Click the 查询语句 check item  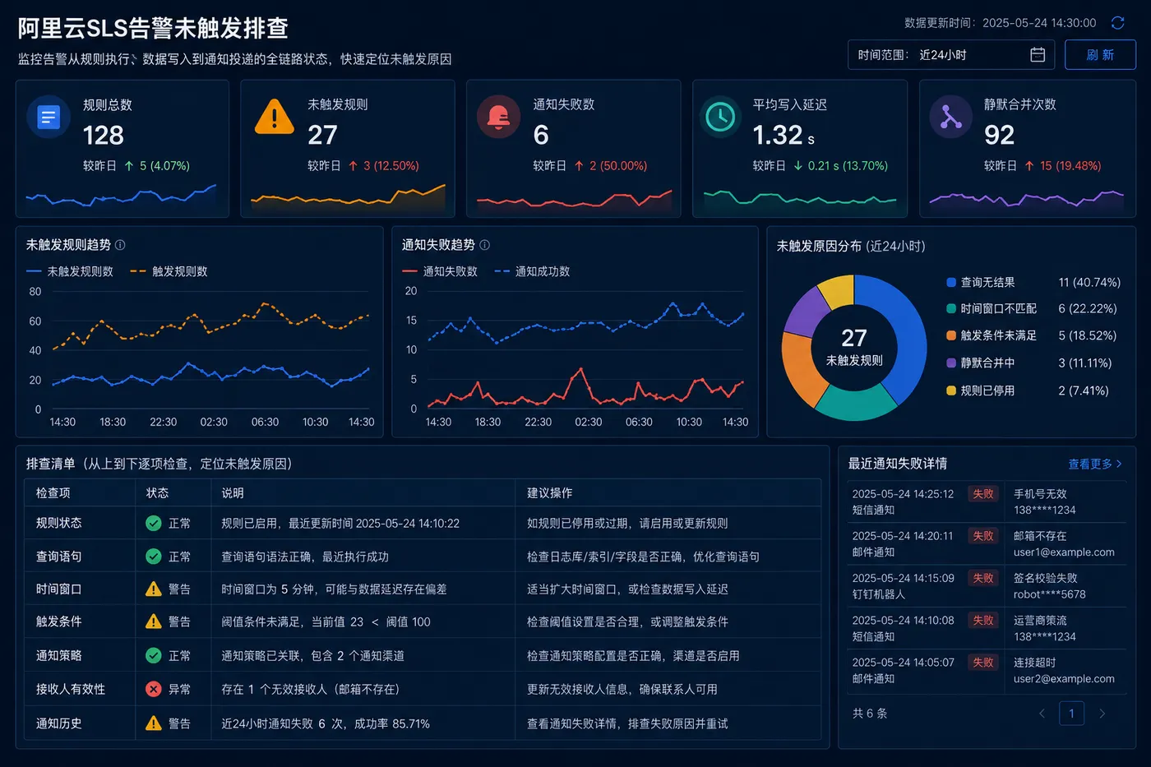58,557
